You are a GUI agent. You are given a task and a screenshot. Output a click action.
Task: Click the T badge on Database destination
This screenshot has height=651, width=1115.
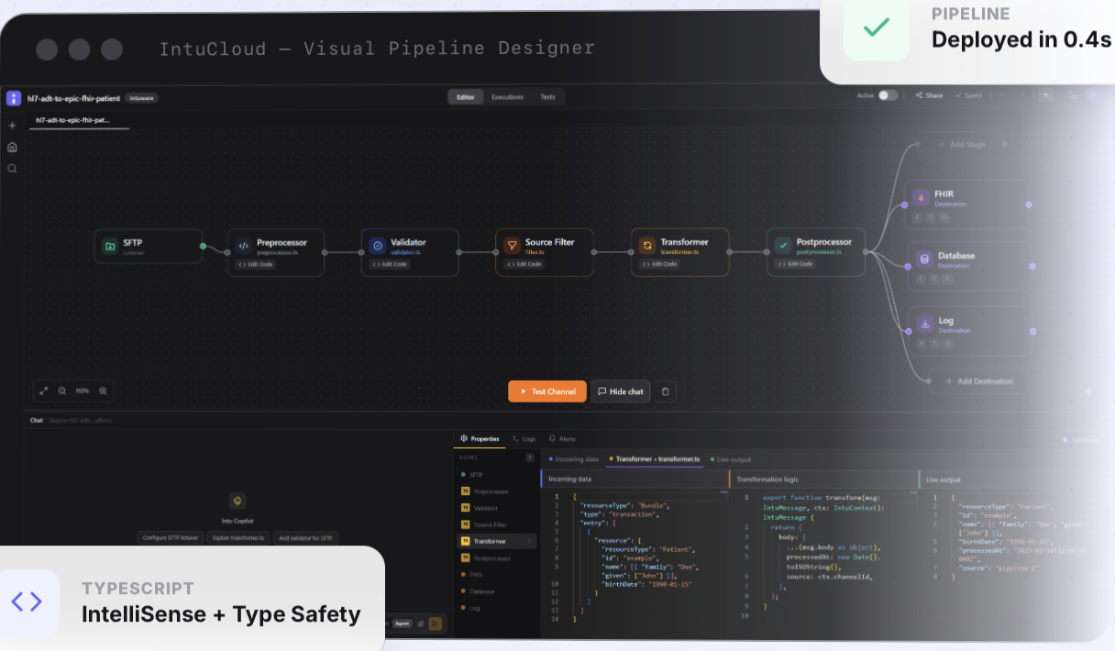[933, 279]
